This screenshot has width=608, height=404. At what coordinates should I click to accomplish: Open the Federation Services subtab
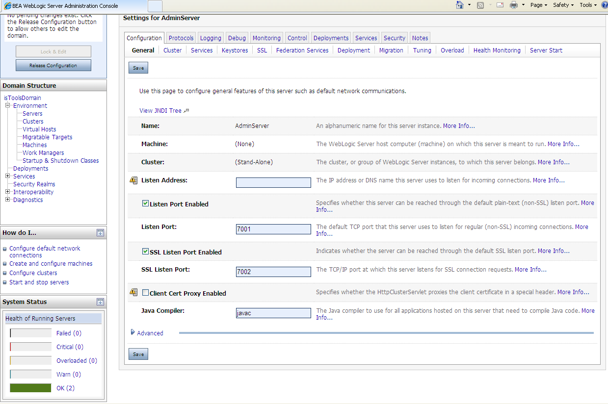click(302, 50)
